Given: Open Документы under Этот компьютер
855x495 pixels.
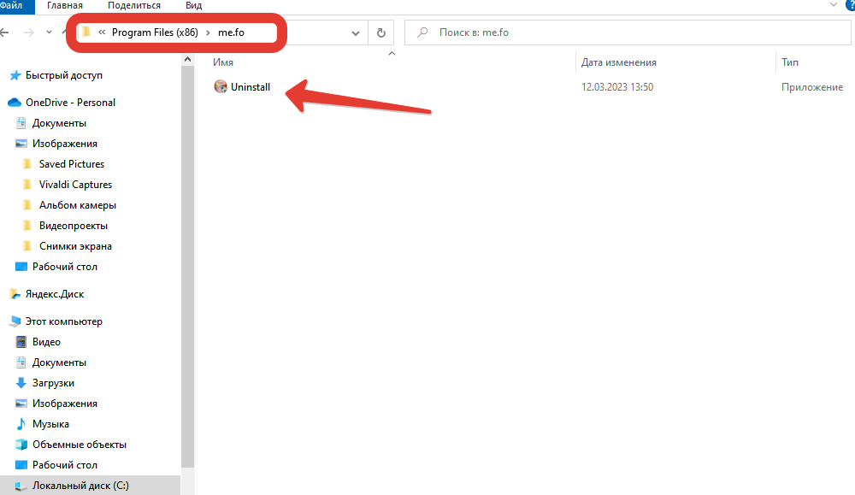Looking at the screenshot, I should (x=59, y=362).
